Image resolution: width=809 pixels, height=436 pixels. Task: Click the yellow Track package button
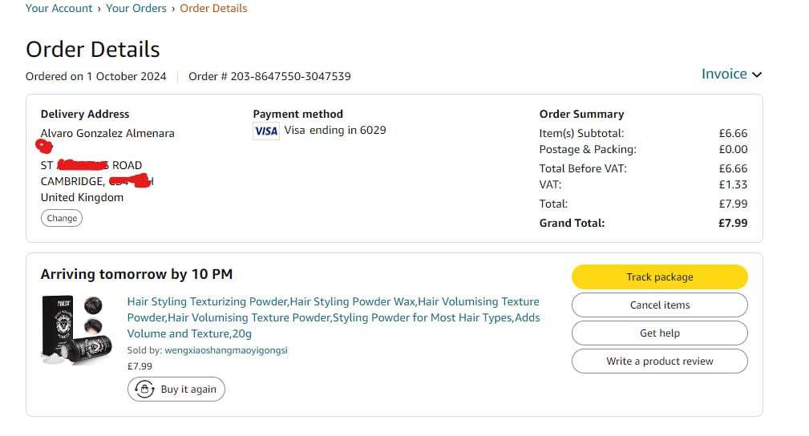click(659, 277)
